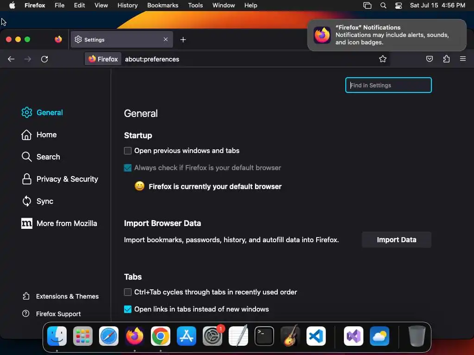Screen dimensions: 474x355
Task: Open System Settings from the dock
Action: (x=212, y=336)
